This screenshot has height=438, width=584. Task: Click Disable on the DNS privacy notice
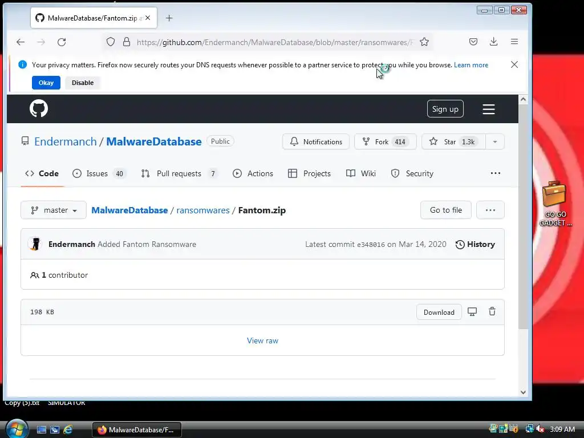tap(83, 83)
